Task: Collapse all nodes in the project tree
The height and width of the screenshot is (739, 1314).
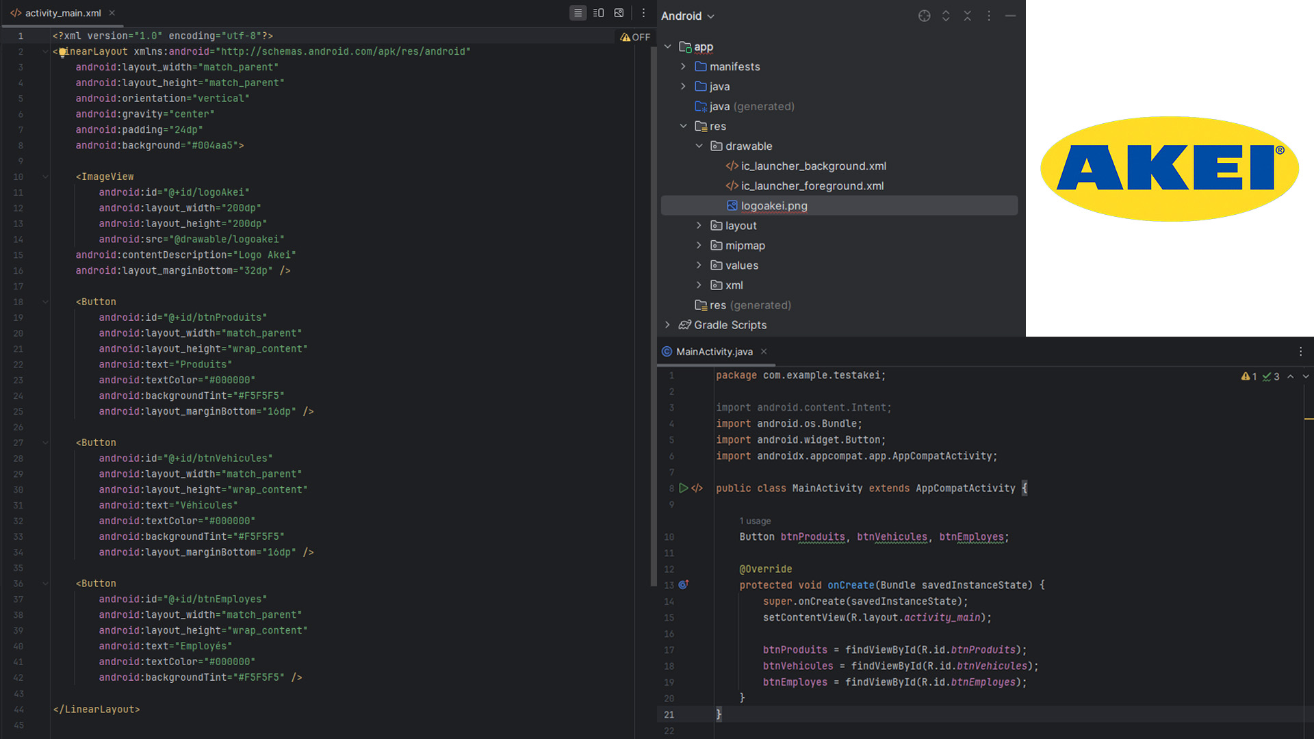Action: pyautogui.click(x=967, y=16)
